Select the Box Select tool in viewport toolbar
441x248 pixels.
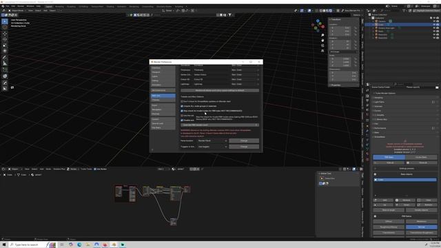(x=5, y=21)
